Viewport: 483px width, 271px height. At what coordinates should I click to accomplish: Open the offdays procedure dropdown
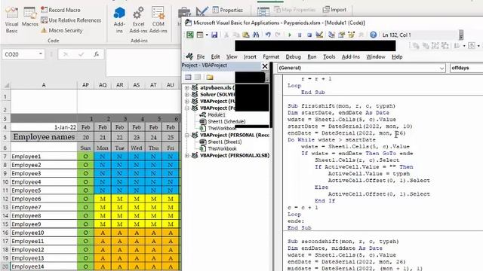[x=466, y=68]
